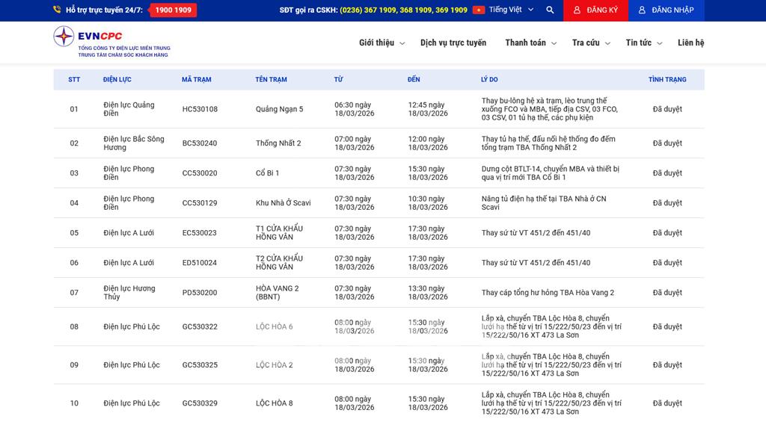Viewport: 766px width, 422px height.
Task: Click the phone support icon
Action: (57, 10)
